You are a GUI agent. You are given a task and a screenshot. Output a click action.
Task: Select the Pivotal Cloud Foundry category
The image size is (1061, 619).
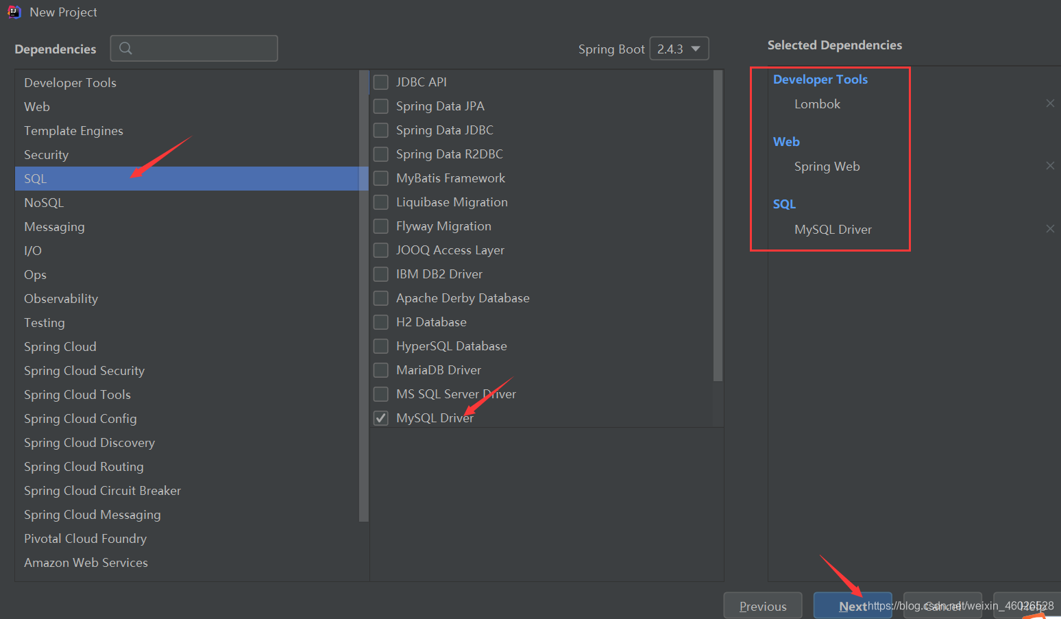[187, 538]
